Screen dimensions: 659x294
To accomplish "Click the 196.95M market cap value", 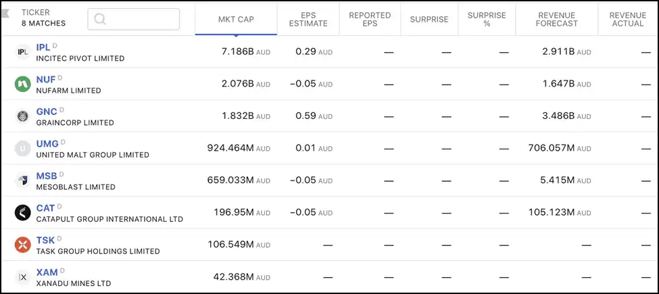I will click(x=234, y=212).
